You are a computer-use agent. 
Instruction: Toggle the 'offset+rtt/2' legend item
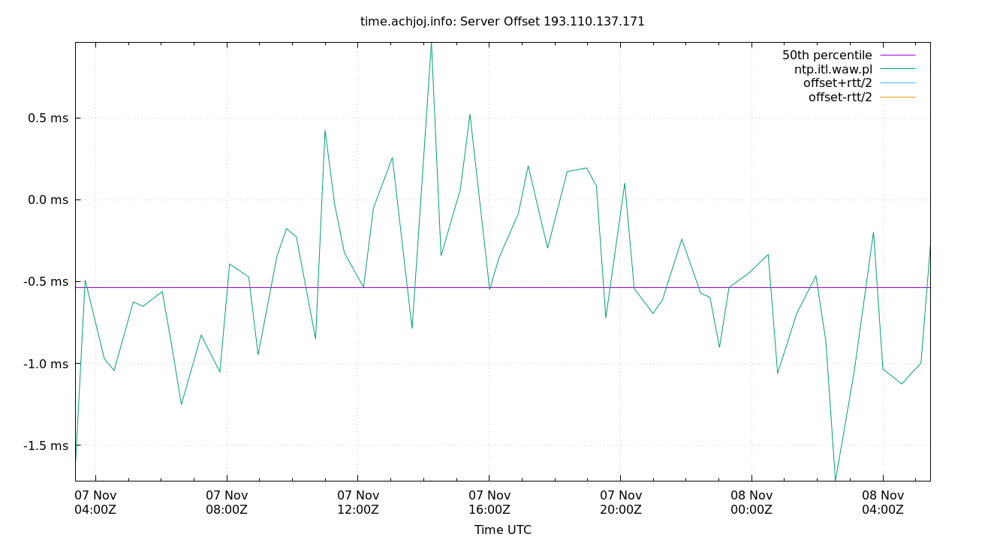[x=836, y=82]
